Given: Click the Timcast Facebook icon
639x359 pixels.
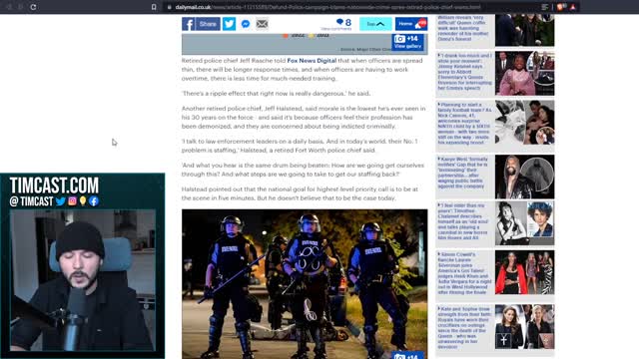Looking at the screenshot, I should point(94,201).
